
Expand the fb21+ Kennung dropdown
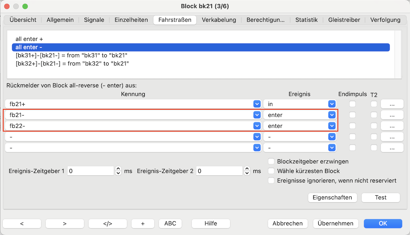tap(257, 104)
